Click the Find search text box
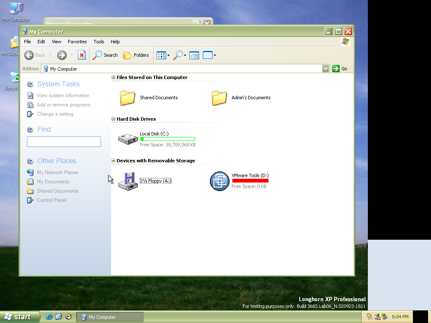The width and height of the screenshot is (431, 323). 64,142
